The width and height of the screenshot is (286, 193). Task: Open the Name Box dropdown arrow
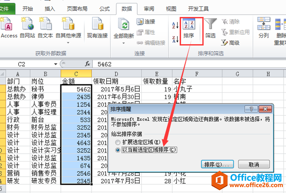coord(56,64)
